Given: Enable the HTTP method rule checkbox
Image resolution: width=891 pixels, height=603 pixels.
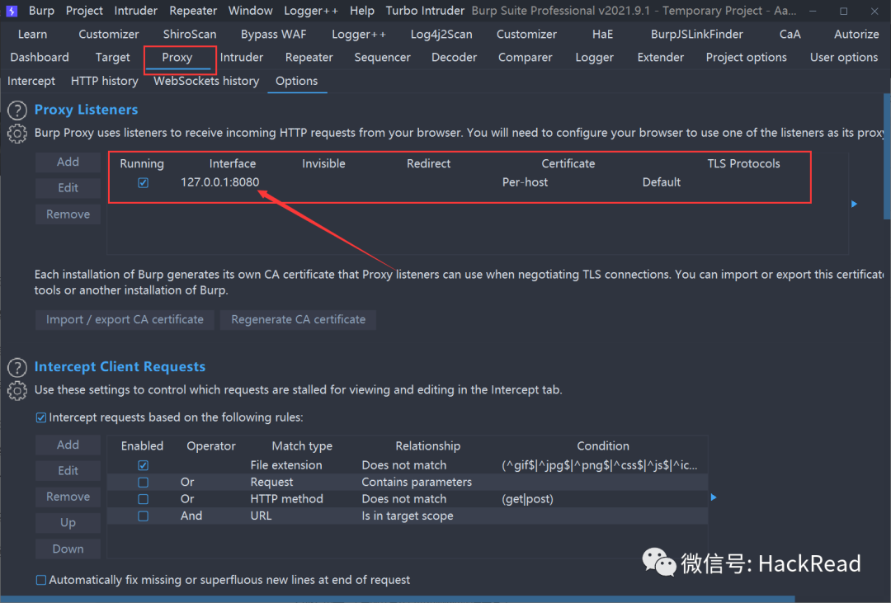Looking at the screenshot, I should coord(144,499).
